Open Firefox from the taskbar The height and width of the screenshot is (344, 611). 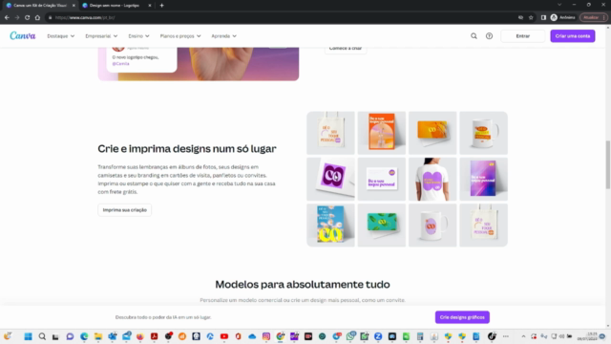point(140,336)
